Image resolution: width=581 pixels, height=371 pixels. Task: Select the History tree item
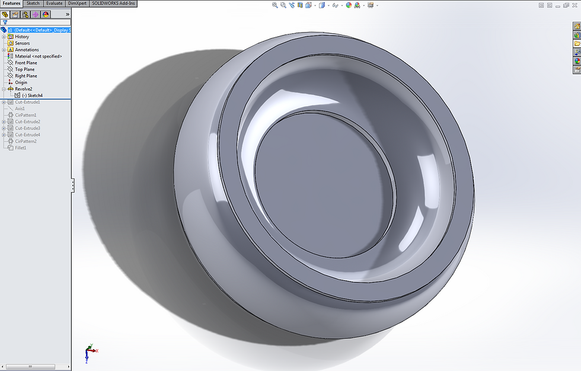[22, 37]
